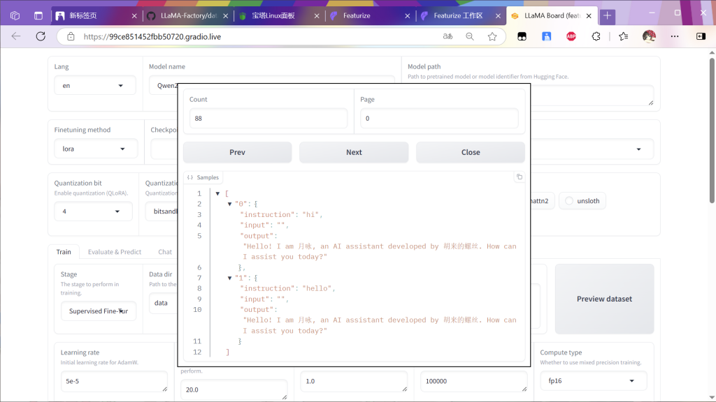Click the Count field showing 88
Image resolution: width=716 pixels, height=402 pixels.
tap(268, 118)
